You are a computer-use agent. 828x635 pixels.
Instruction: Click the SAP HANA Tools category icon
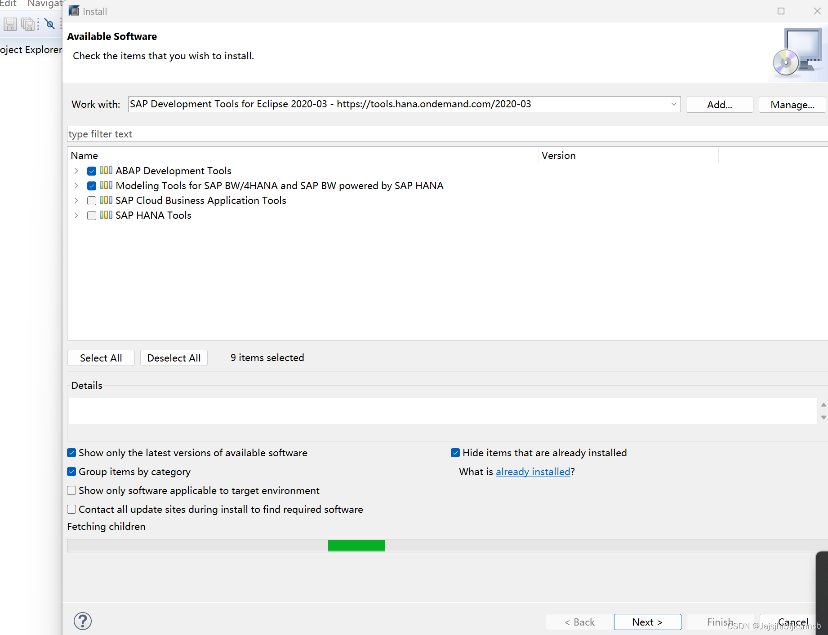[106, 215]
